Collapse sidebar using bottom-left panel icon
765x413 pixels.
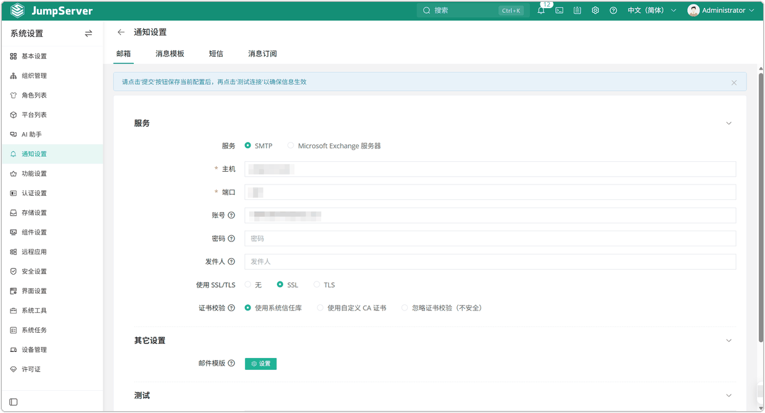(x=14, y=402)
